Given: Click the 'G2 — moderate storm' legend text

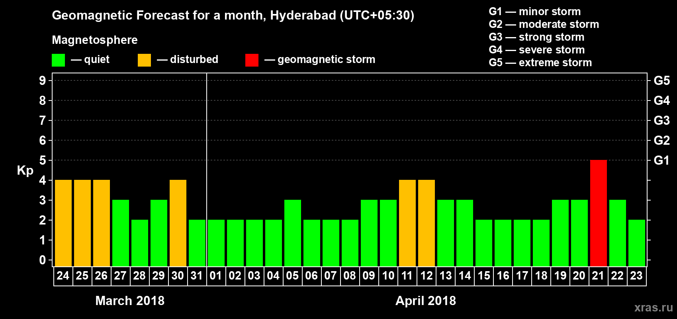Looking at the screenshot, I should (544, 24).
